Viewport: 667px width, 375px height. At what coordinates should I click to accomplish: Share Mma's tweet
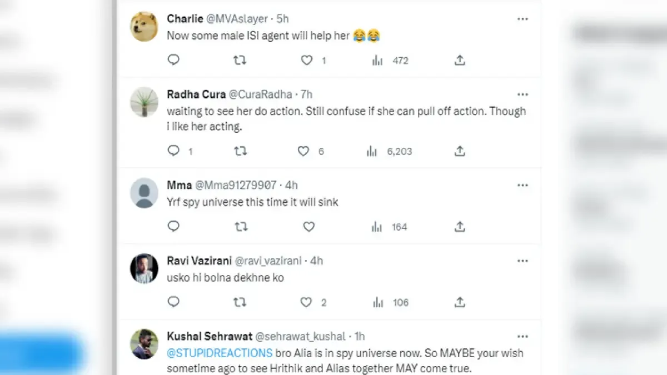point(460,227)
